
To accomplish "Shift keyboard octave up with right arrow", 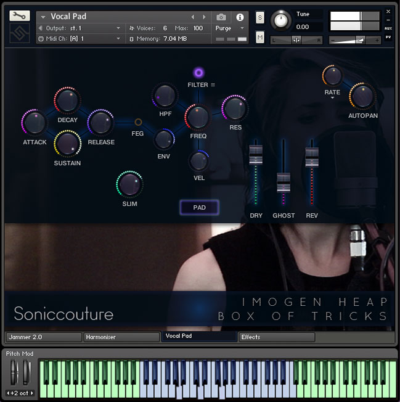I will pos(32,393).
